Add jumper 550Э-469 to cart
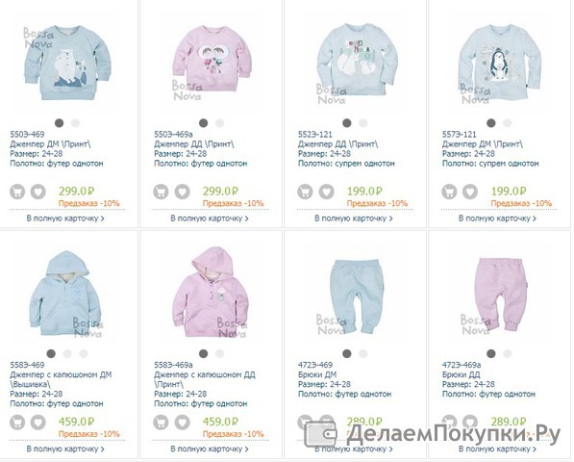This screenshot has height=462, width=574. 17,192
